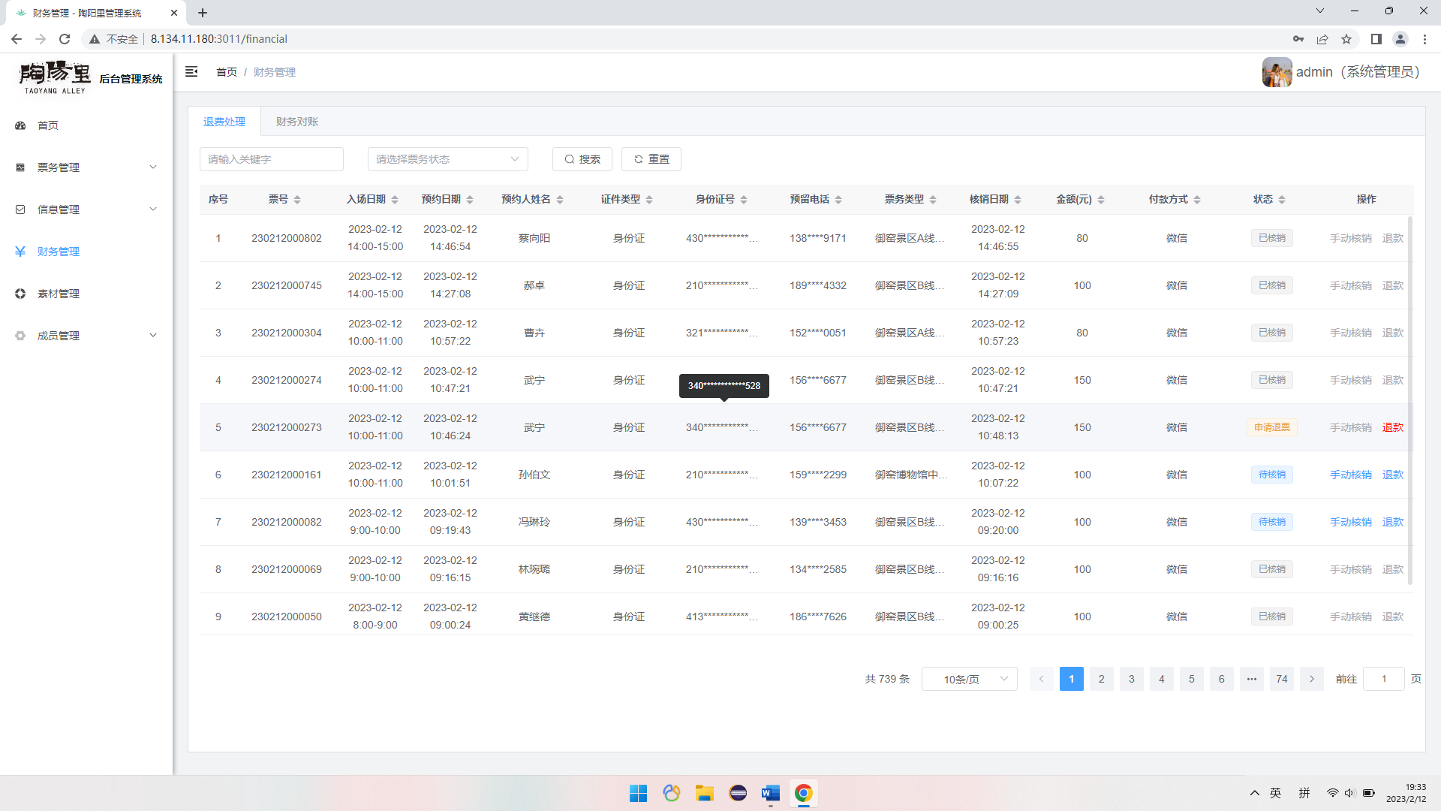Sort by 金额(元) column arrows
1441x811 pixels.
(1101, 200)
